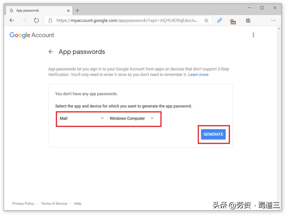Click the Google Account logo
286x215 pixels.
32,35
